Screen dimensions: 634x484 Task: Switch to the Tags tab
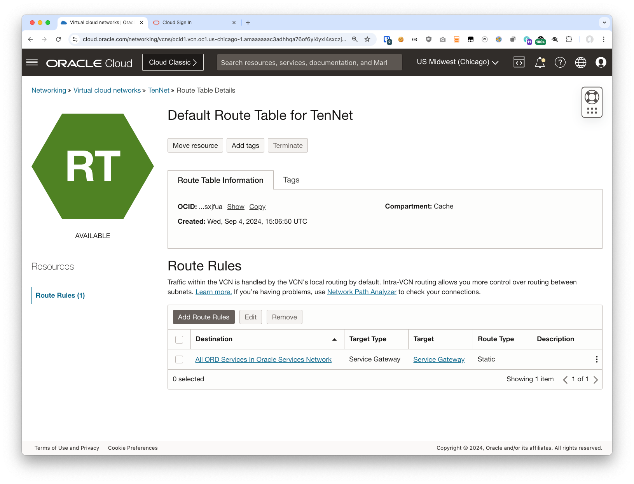point(291,180)
